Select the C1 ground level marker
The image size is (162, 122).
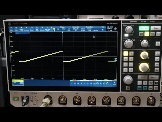tap(11, 56)
